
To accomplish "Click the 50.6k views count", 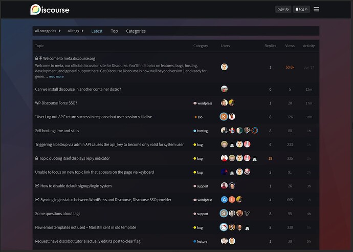I will (x=290, y=67).
